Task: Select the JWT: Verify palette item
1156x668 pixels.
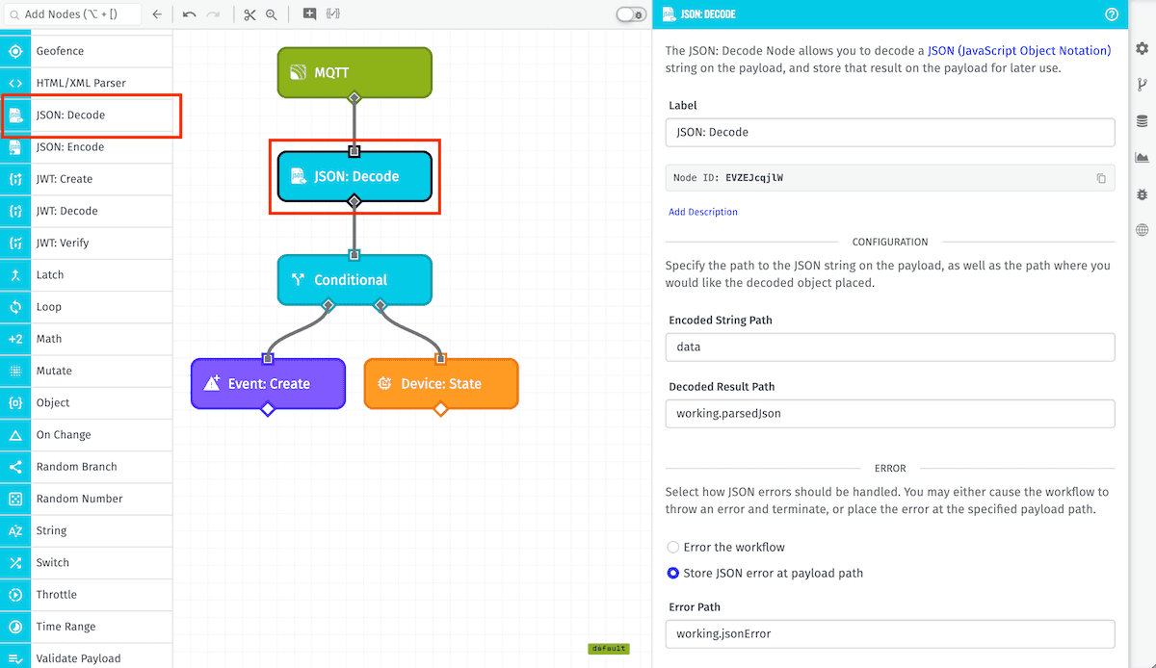Action: 63,243
